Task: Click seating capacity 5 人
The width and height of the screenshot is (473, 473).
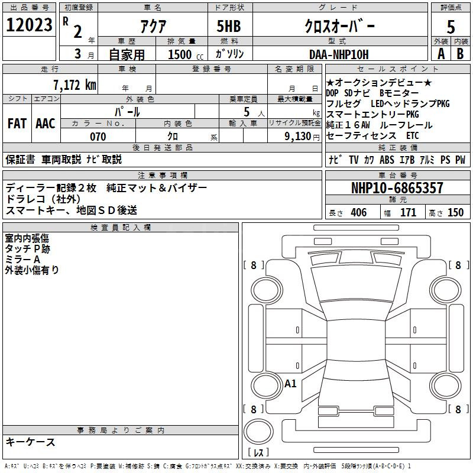Action: pos(254,112)
